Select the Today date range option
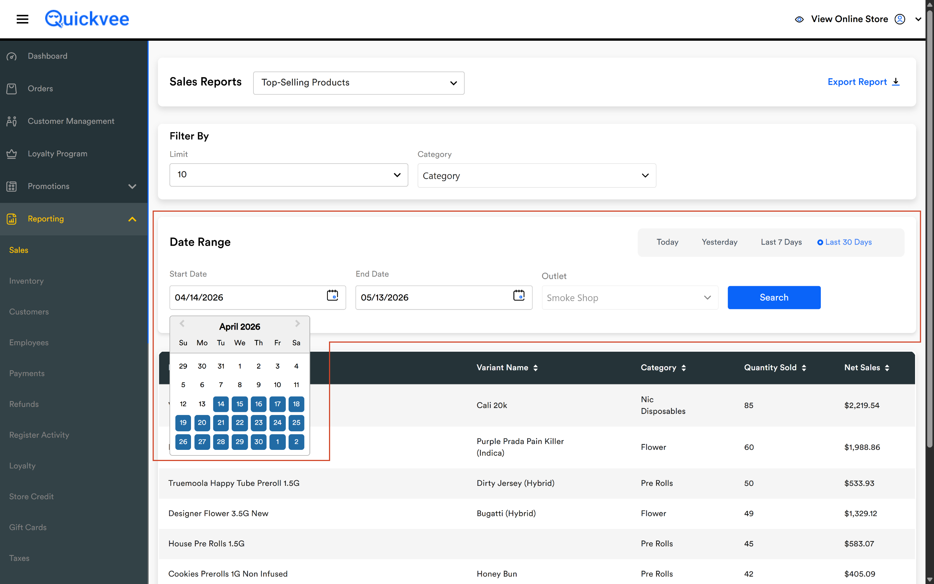This screenshot has width=934, height=584. (x=667, y=242)
